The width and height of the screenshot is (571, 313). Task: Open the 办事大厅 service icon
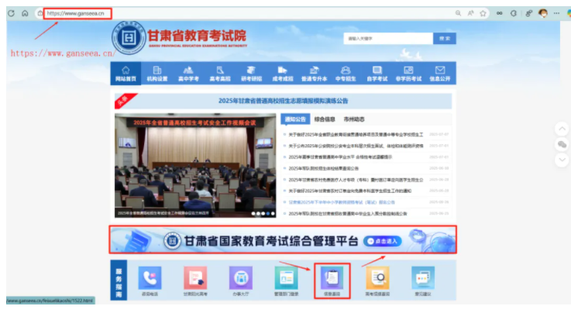[242, 280]
